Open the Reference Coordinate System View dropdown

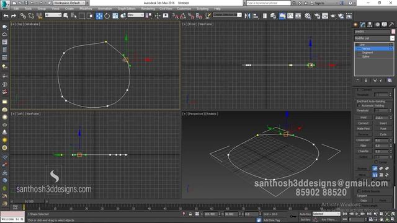[135, 15]
